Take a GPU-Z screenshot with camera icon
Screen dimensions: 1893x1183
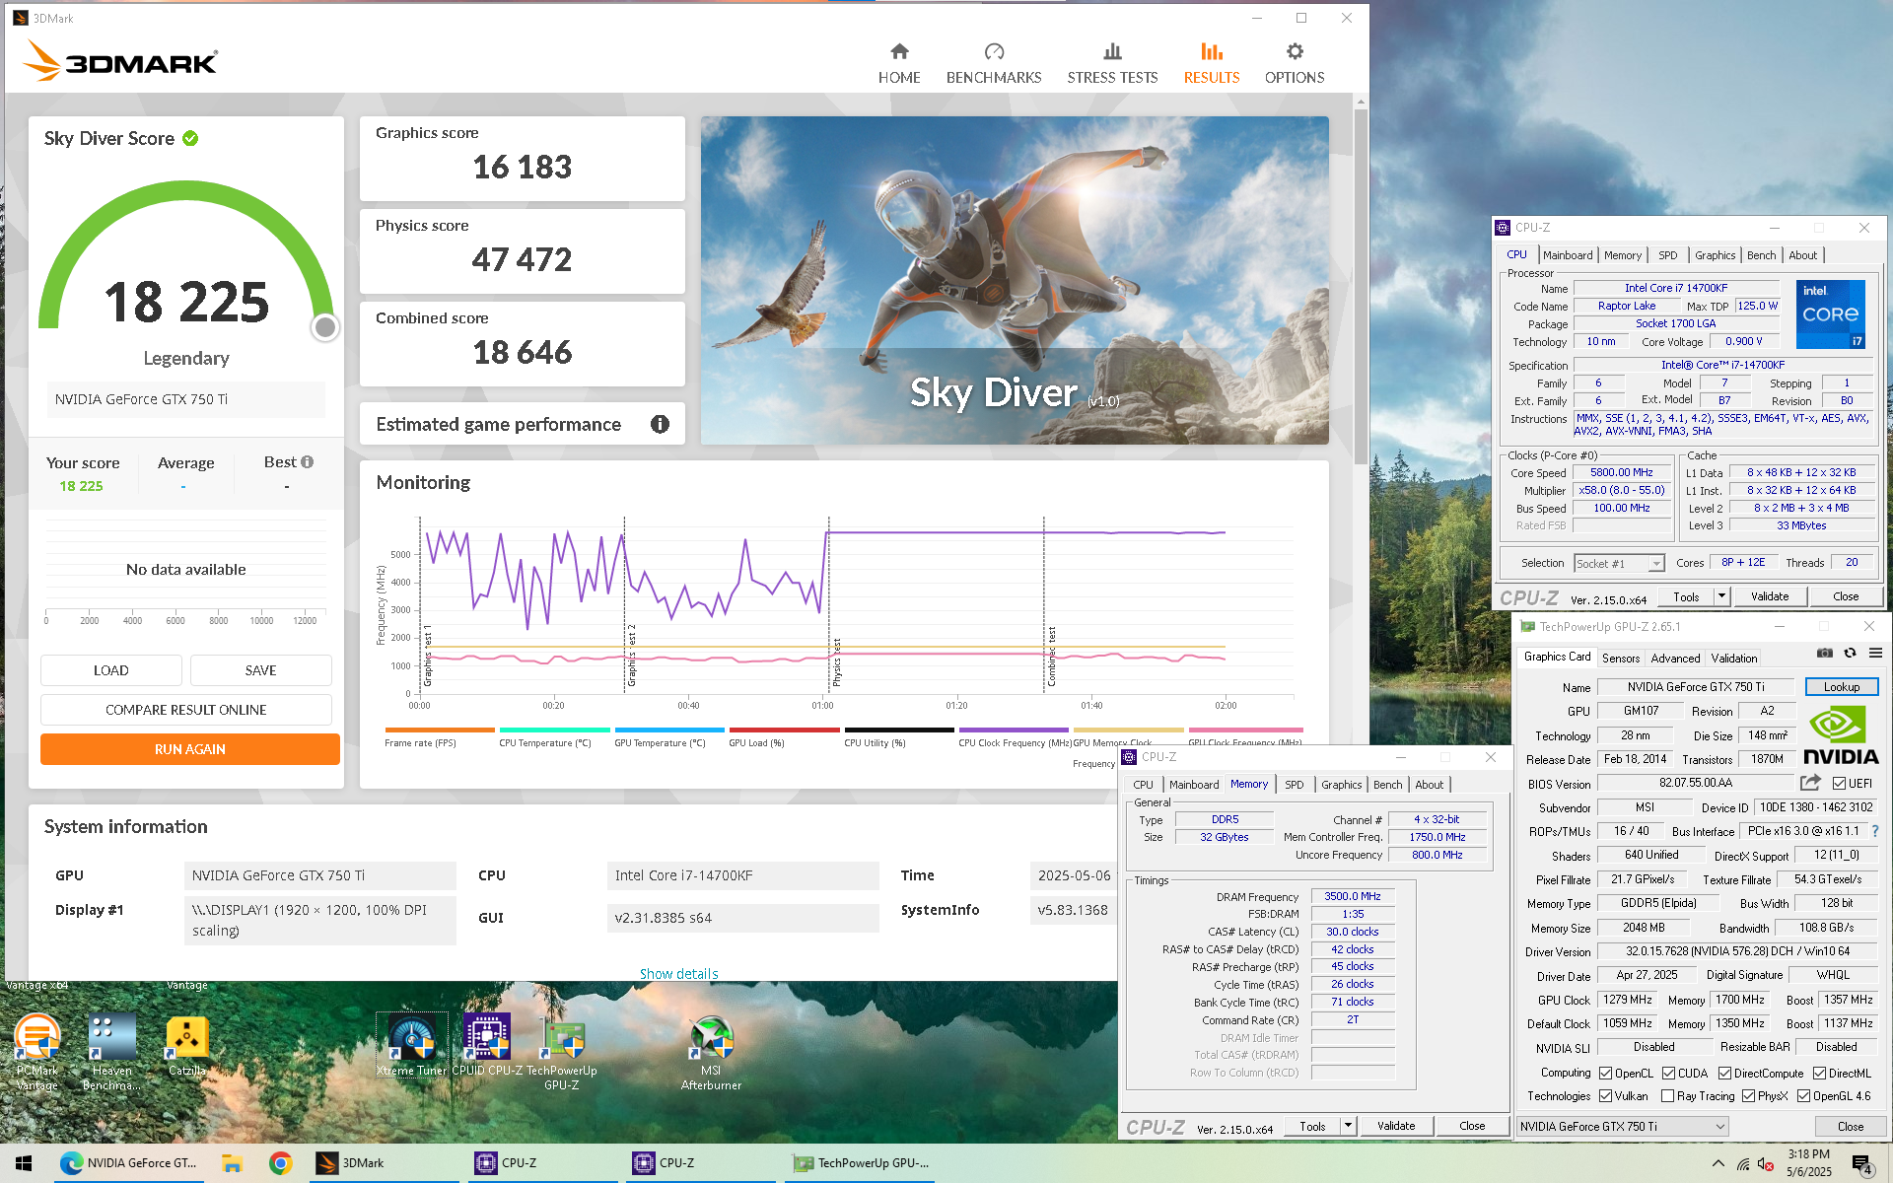click(1825, 654)
